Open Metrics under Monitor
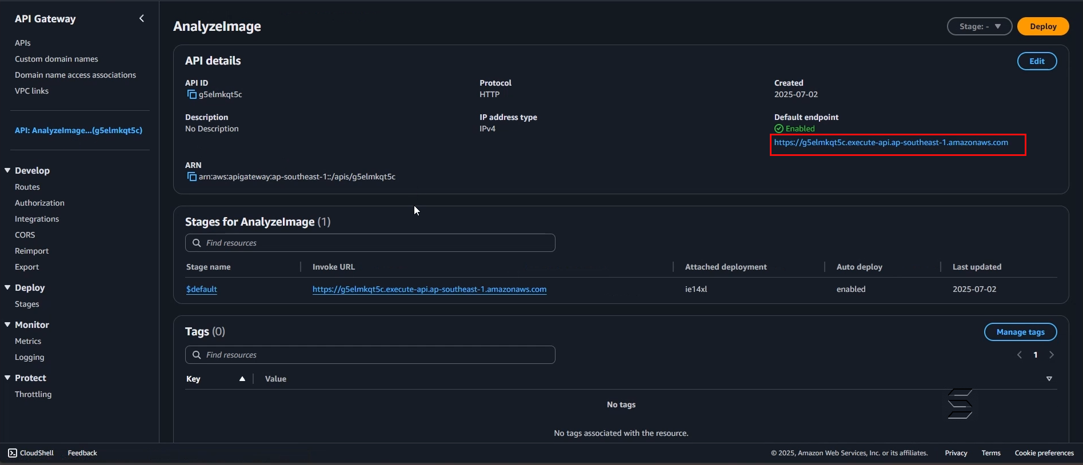The height and width of the screenshot is (465, 1083). pyautogui.click(x=28, y=341)
